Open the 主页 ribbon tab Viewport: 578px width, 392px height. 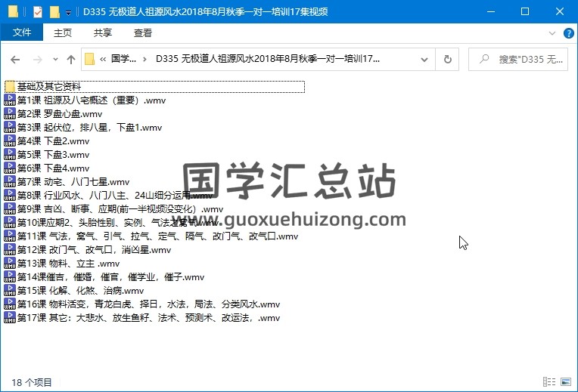coord(63,32)
